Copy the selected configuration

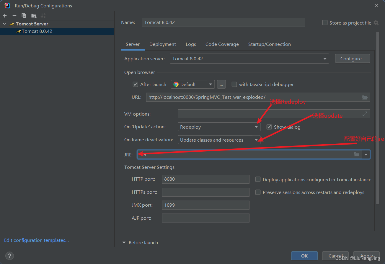pos(24,16)
